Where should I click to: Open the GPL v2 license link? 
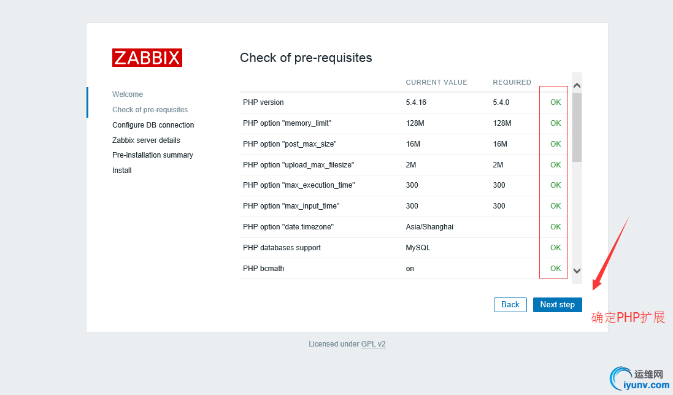tap(374, 344)
